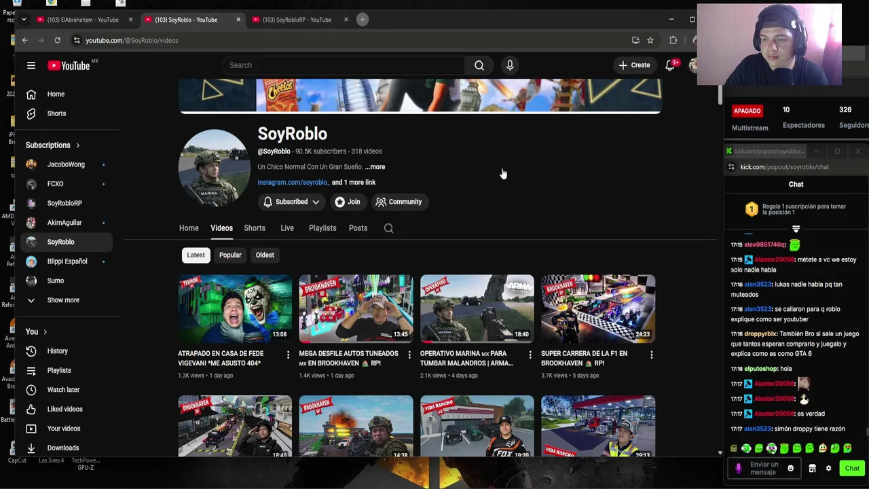Open a new browser tab
This screenshot has height=489, width=869.
(x=363, y=20)
